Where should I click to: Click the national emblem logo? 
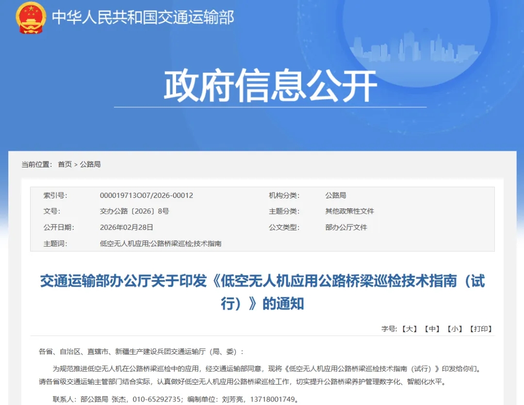(31, 18)
